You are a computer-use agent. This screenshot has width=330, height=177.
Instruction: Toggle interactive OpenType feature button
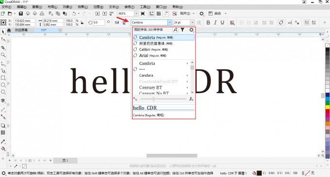[x=281, y=22]
